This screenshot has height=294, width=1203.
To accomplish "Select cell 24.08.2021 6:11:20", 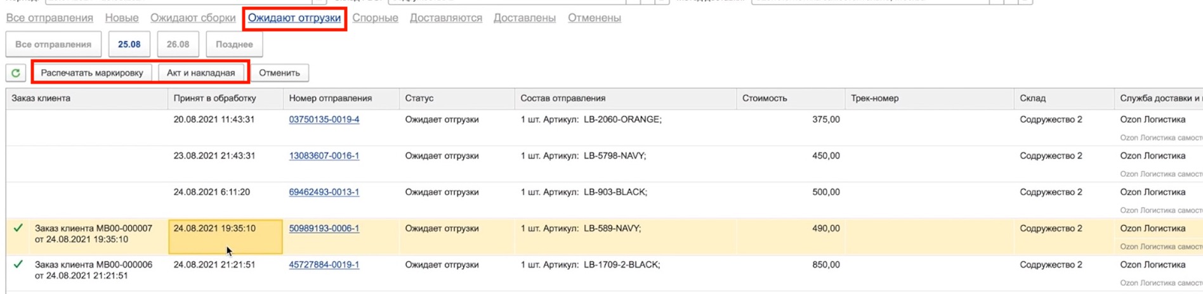I will tap(226, 200).
